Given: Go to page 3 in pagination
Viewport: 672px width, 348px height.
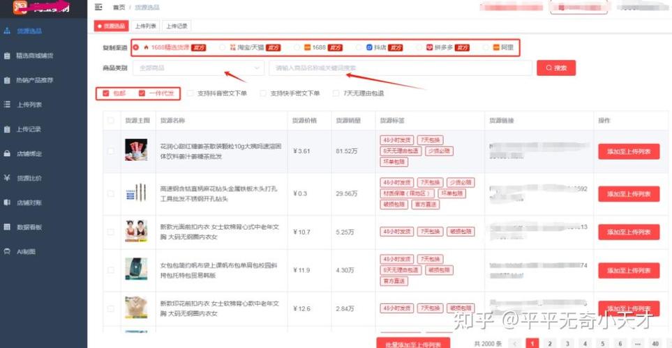Looking at the screenshot, I should pos(567,343).
